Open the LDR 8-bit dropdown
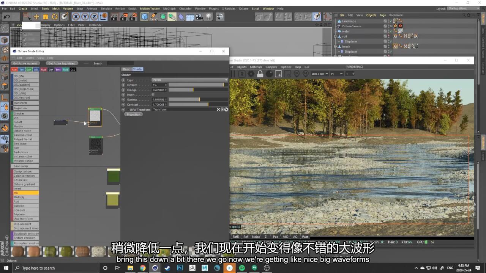This screenshot has width=486, height=273. coord(319,74)
